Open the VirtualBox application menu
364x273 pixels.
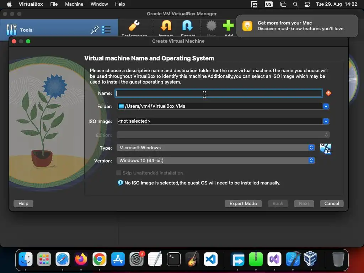pos(31,4)
